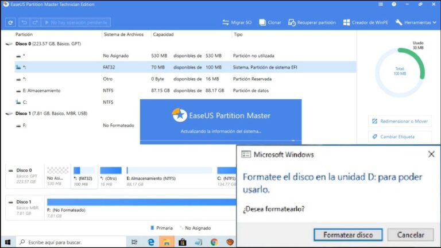This screenshot has height=248, width=441.
Task: Open the menu list icon in title bar
Action: [381, 4]
